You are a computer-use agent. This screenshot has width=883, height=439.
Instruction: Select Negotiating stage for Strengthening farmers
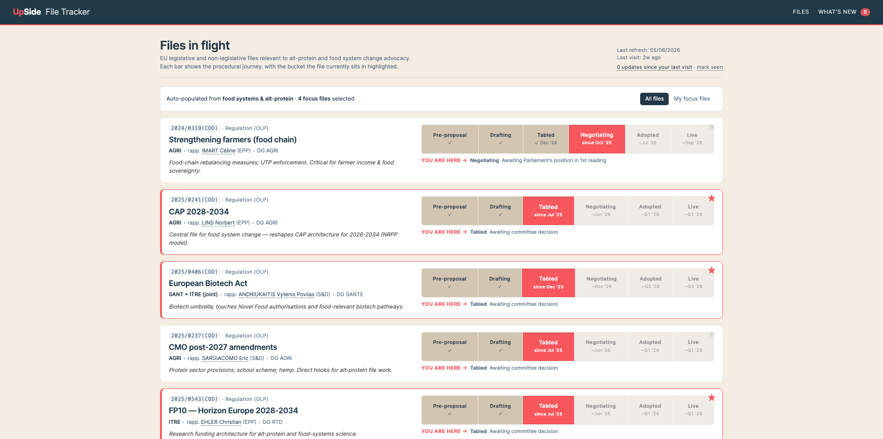click(596, 139)
